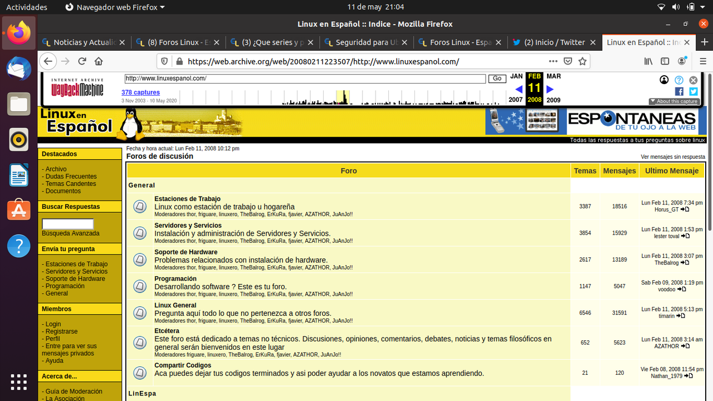The image size is (713, 401).
Task: Open Estaciones de Trabajo forum link
Action: tap(187, 199)
